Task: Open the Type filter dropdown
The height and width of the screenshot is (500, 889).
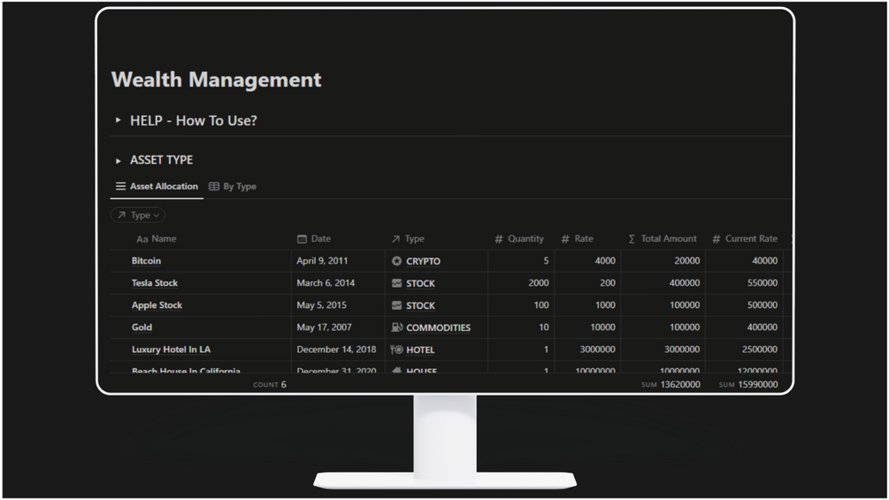Action: pos(138,215)
